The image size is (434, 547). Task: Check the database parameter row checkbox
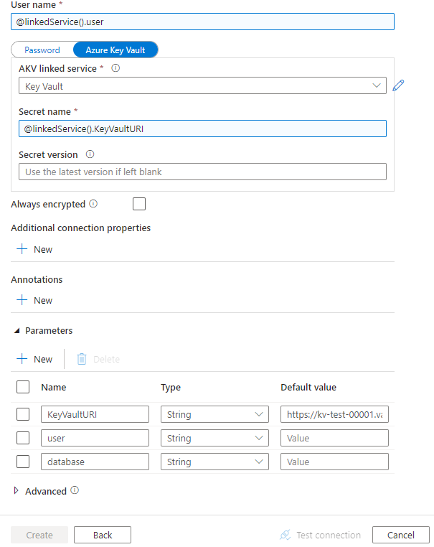pyautogui.click(x=23, y=462)
